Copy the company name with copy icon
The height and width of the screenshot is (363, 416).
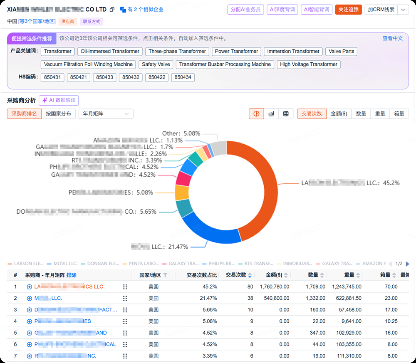(x=112, y=10)
